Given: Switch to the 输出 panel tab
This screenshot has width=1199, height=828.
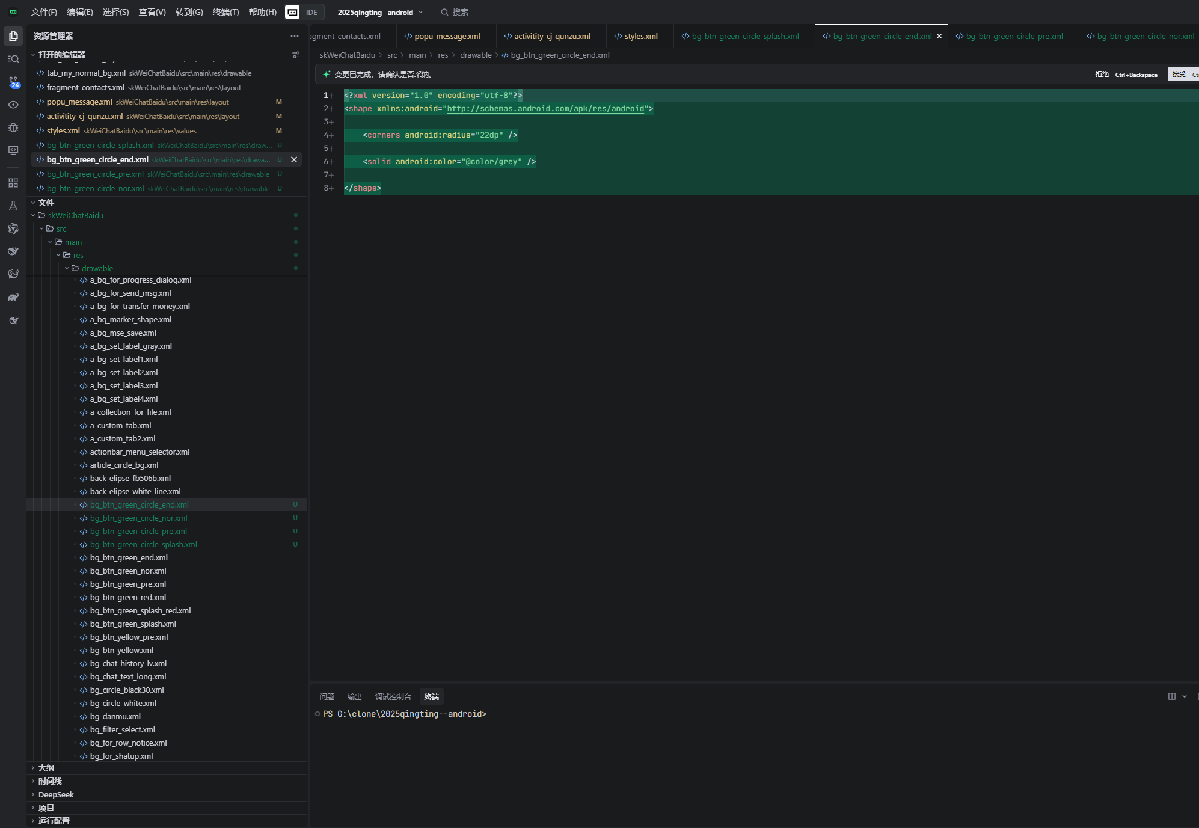Looking at the screenshot, I should tap(355, 696).
